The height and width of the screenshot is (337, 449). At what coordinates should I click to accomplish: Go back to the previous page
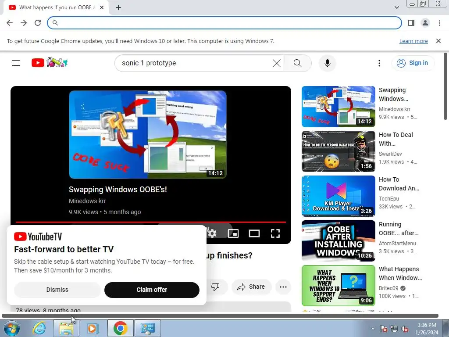coord(10,23)
